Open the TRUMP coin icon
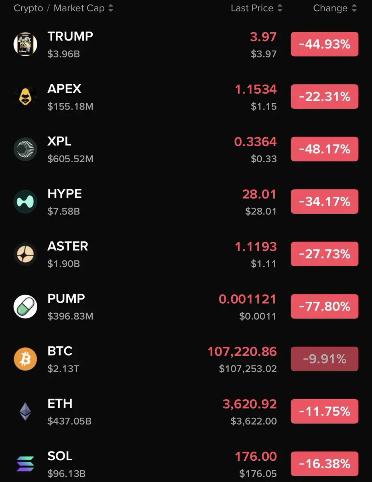The height and width of the screenshot is (482, 372). point(25,44)
